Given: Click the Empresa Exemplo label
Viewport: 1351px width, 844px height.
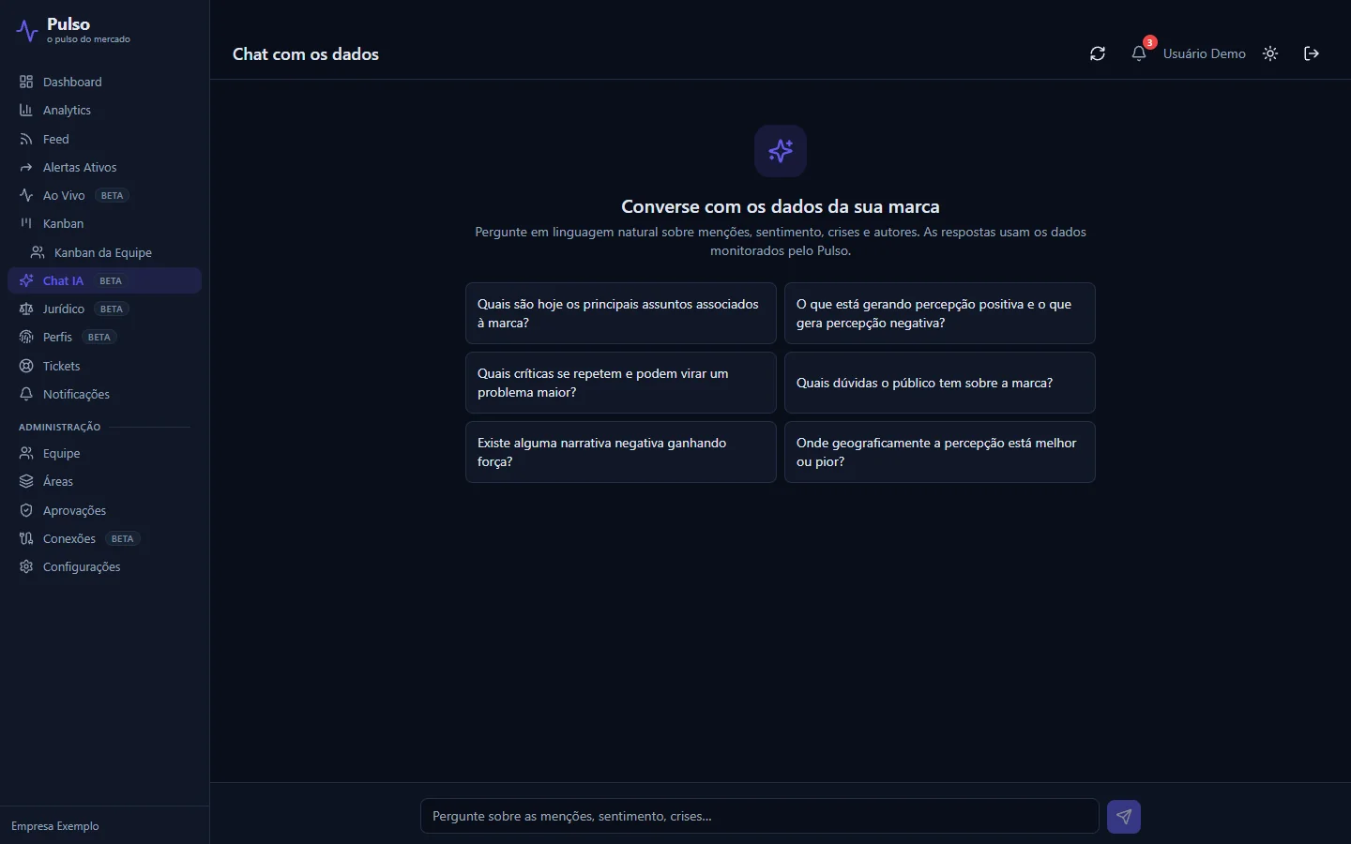Looking at the screenshot, I should pyautogui.click(x=55, y=826).
